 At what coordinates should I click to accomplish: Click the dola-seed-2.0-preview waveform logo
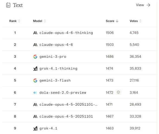(35, 92)
